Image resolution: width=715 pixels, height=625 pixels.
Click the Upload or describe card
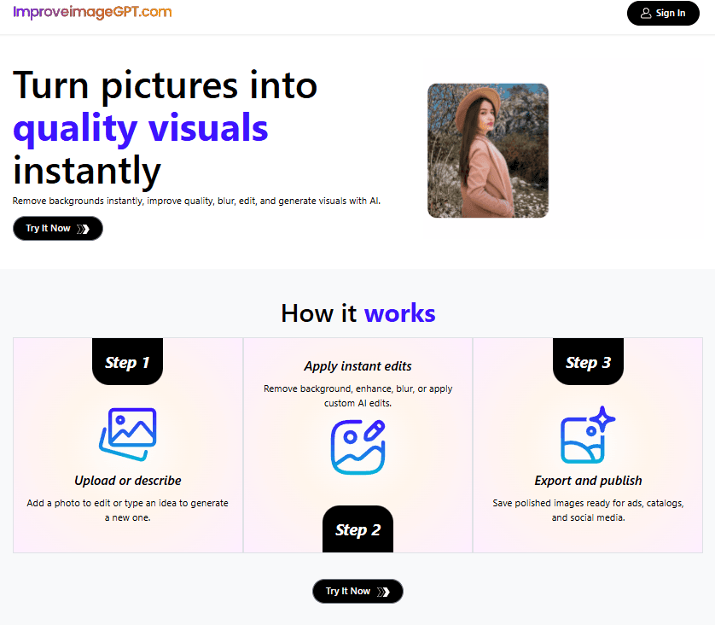127,444
